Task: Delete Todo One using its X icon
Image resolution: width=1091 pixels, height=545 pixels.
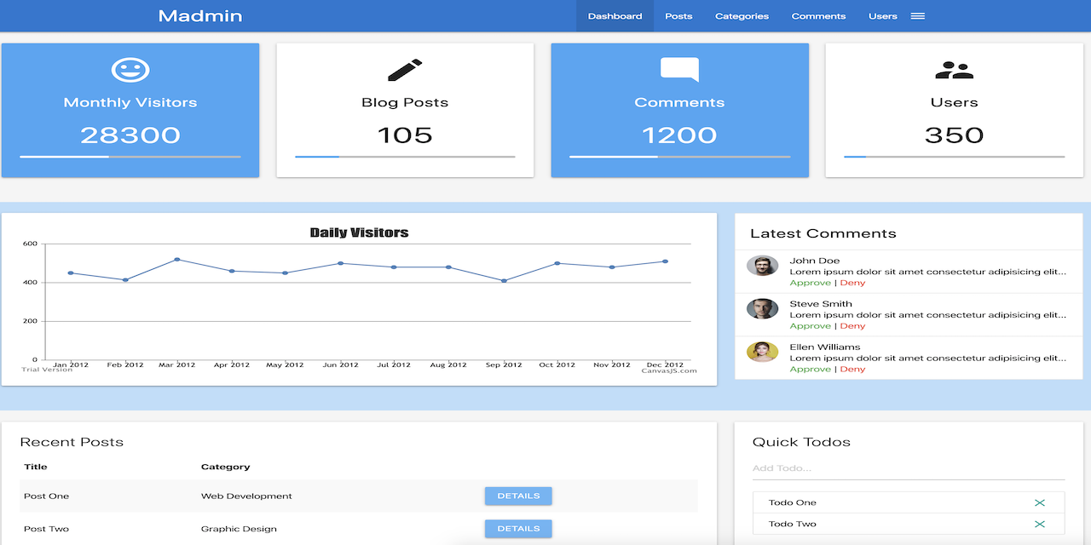Action: click(1039, 502)
